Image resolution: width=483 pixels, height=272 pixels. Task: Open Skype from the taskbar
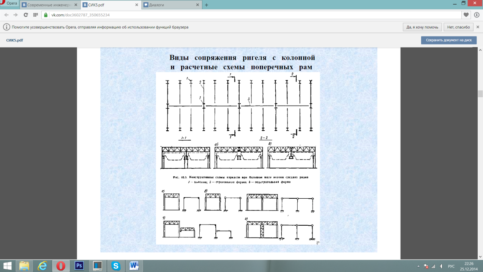click(x=116, y=266)
